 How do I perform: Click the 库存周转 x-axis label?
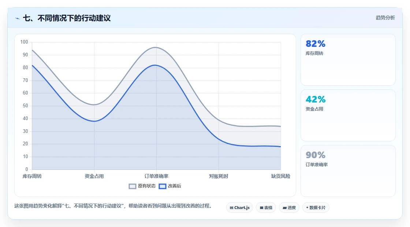32,176
